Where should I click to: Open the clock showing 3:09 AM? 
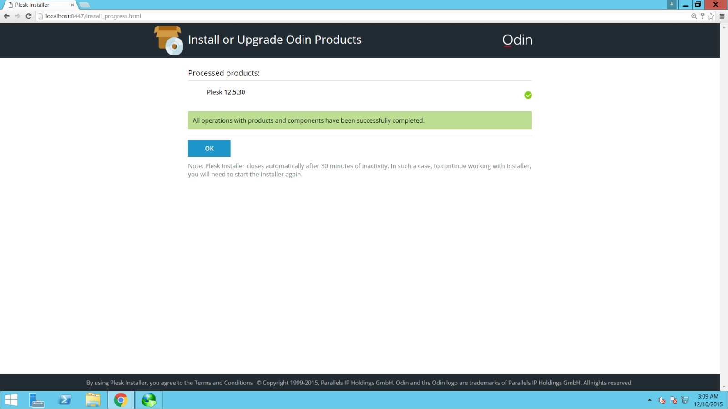tap(708, 400)
